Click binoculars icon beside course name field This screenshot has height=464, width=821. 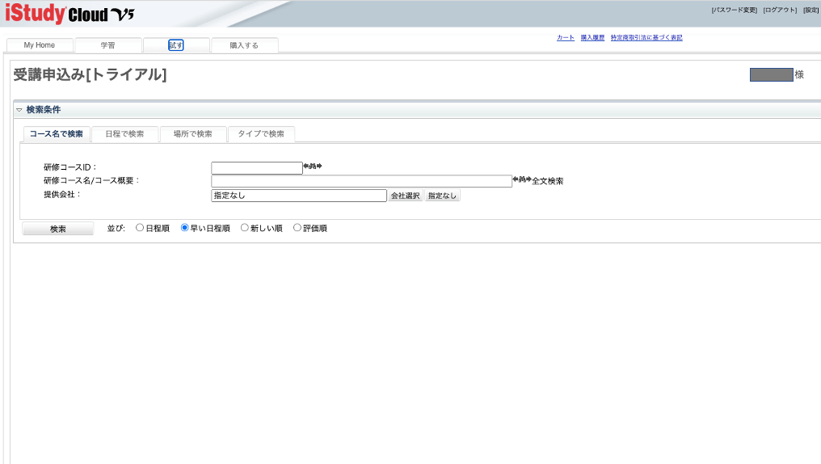click(522, 179)
